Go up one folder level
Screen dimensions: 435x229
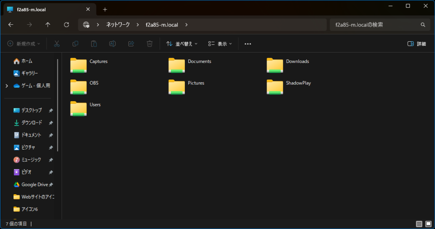pyautogui.click(x=48, y=25)
